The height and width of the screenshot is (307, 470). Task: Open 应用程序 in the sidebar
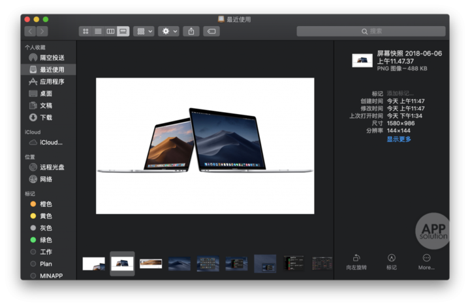coord(48,81)
